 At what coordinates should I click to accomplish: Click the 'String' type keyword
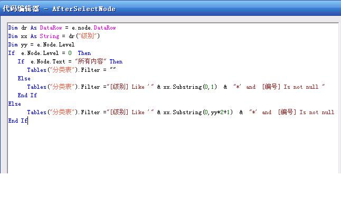click(x=50, y=36)
